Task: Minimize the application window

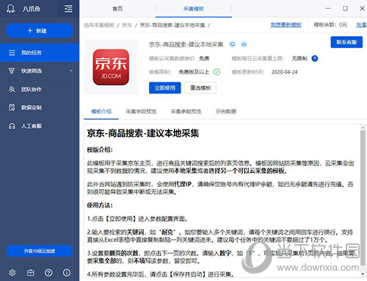Action: pyautogui.click(x=328, y=9)
